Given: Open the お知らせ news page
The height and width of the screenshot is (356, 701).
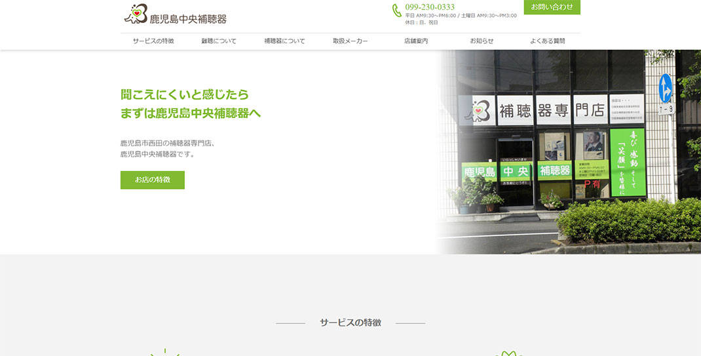Looking at the screenshot, I should coord(482,41).
